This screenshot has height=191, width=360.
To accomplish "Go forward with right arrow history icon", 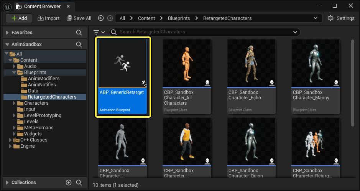I will (x=110, y=18).
